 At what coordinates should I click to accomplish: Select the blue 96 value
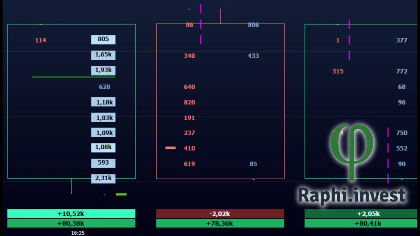point(402,102)
